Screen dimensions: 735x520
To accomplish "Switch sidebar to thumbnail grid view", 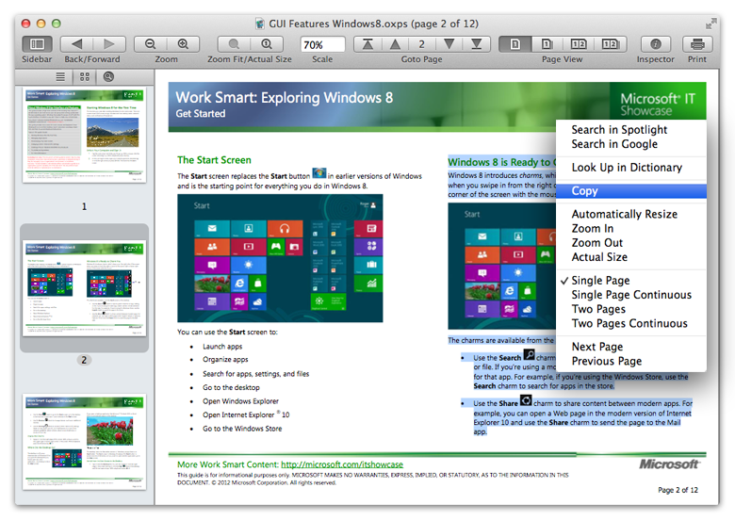I will (85, 76).
